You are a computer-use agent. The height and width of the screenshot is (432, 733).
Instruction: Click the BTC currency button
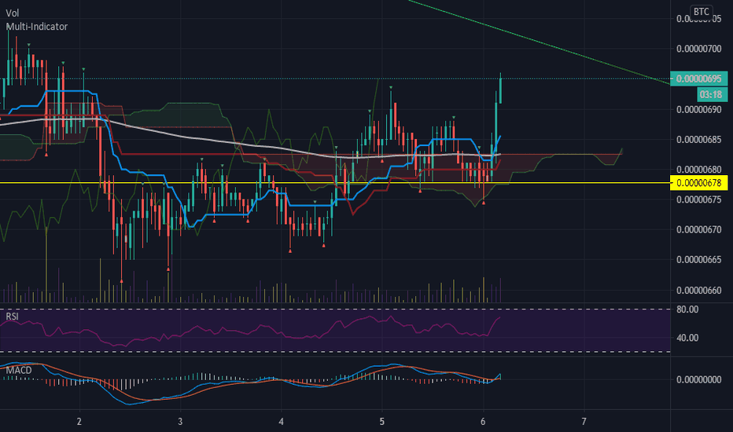point(702,12)
